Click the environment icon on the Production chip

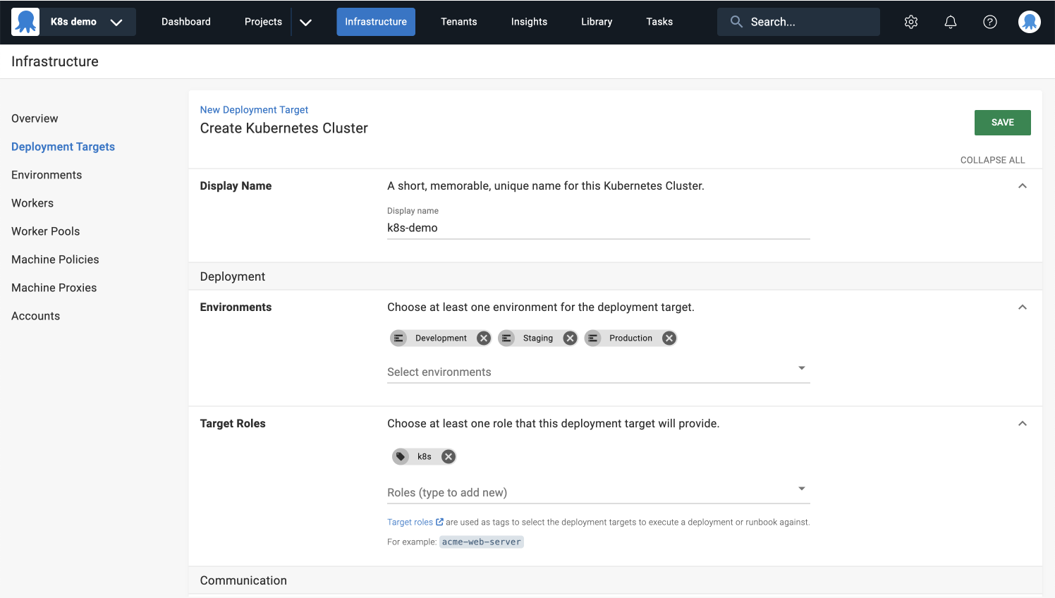click(592, 338)
